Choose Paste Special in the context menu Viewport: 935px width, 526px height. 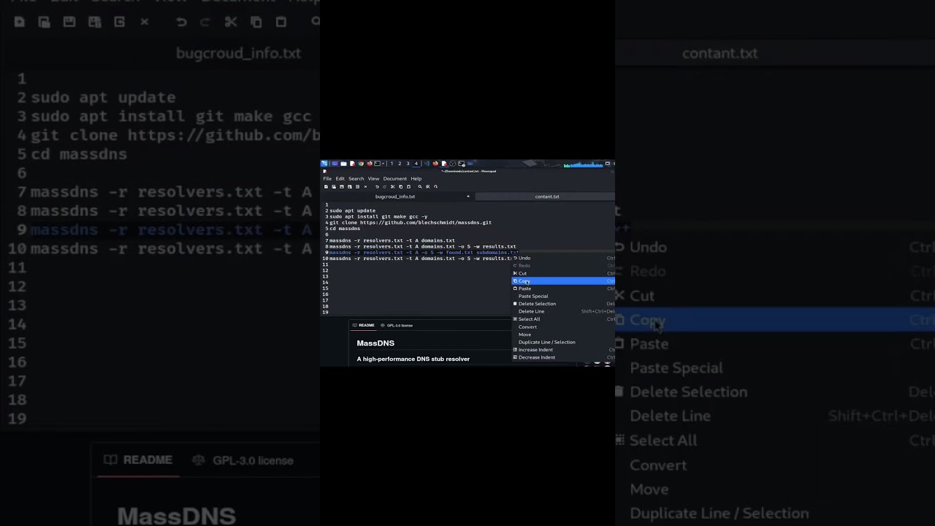tap(562, 296)
